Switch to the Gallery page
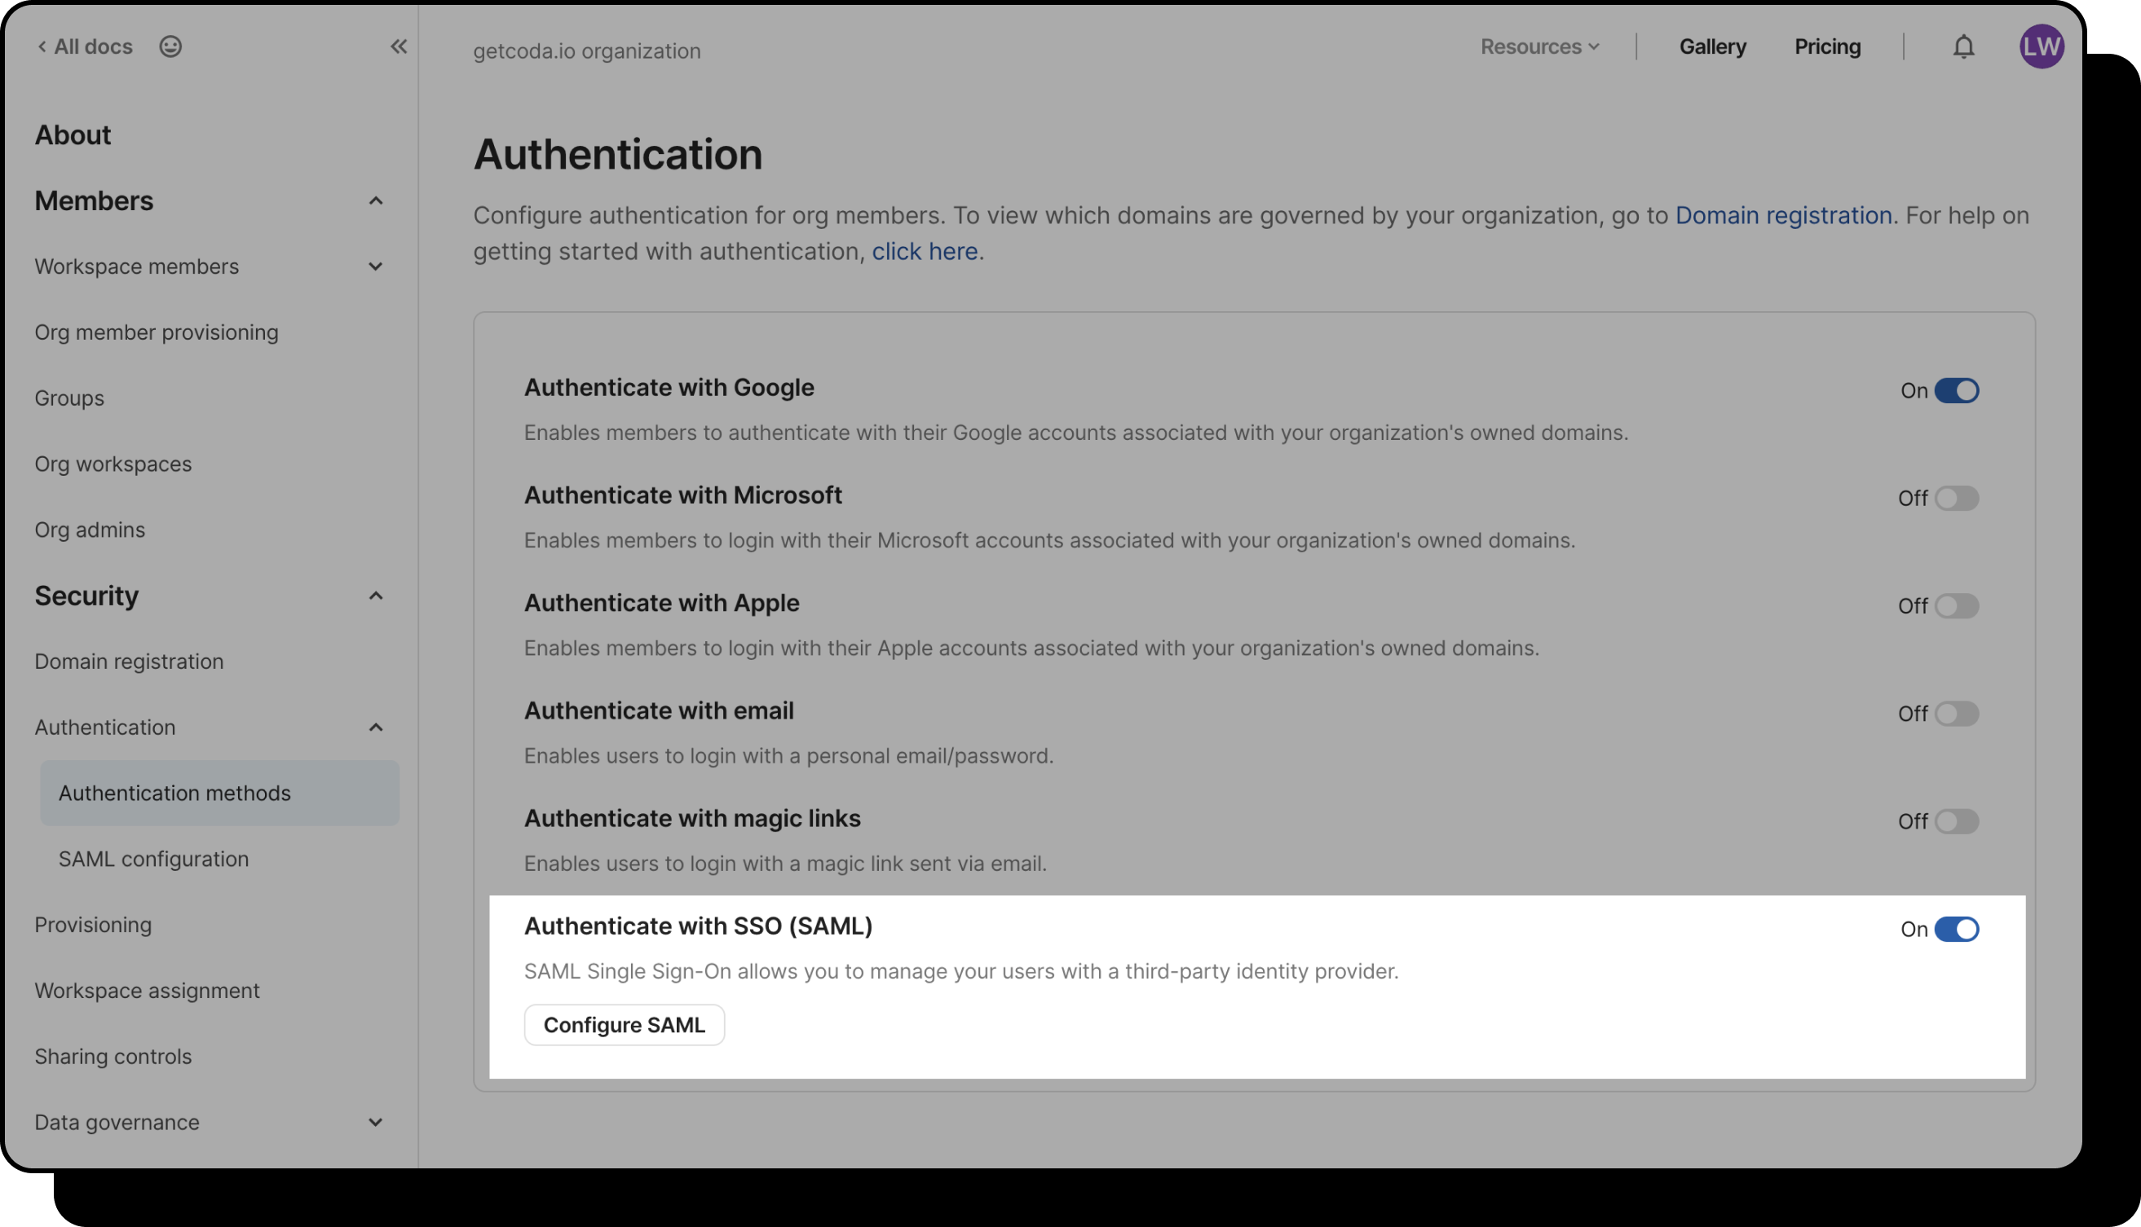The width and height of the screenshot is (2141, 1227). pos(1713,46)
